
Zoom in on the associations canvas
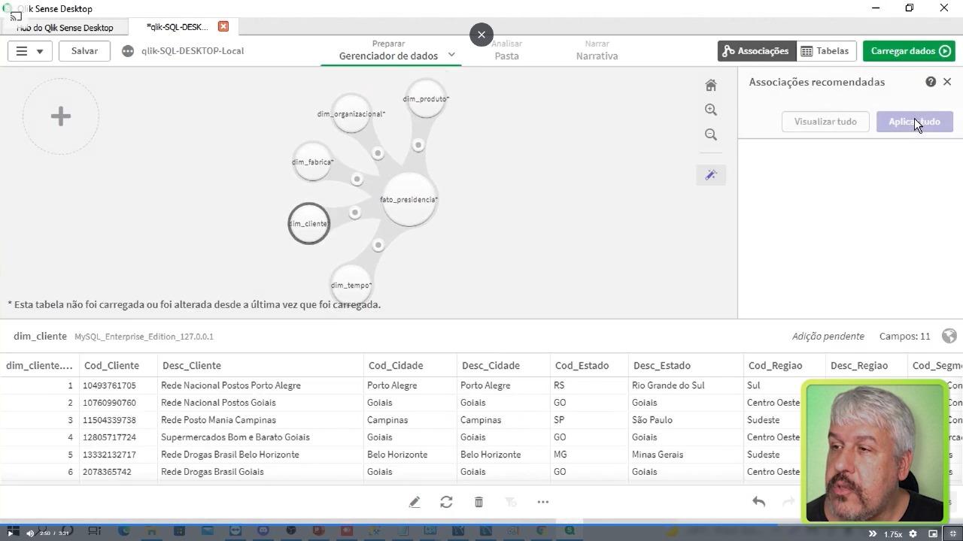[x=711, y=110]
